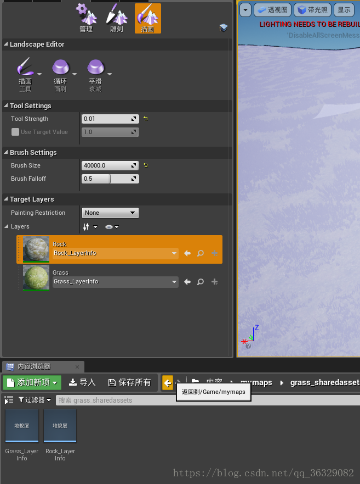Open the 显示 show menu
360x484 pixels.
pyautogui.click(x=344, y=10)
